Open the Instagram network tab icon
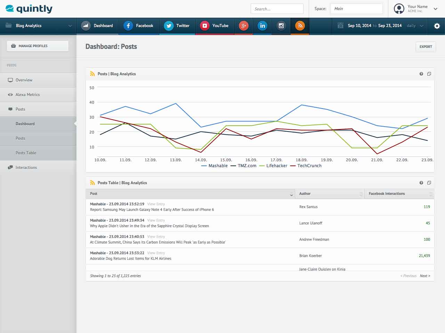This screenshot has height=333, width=445. pos(281,26)
